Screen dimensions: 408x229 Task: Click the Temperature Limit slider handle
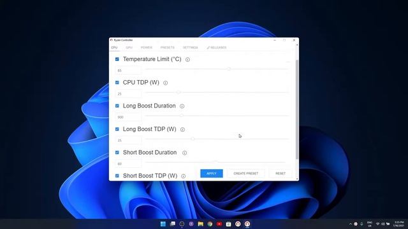[x=229, y=69]
